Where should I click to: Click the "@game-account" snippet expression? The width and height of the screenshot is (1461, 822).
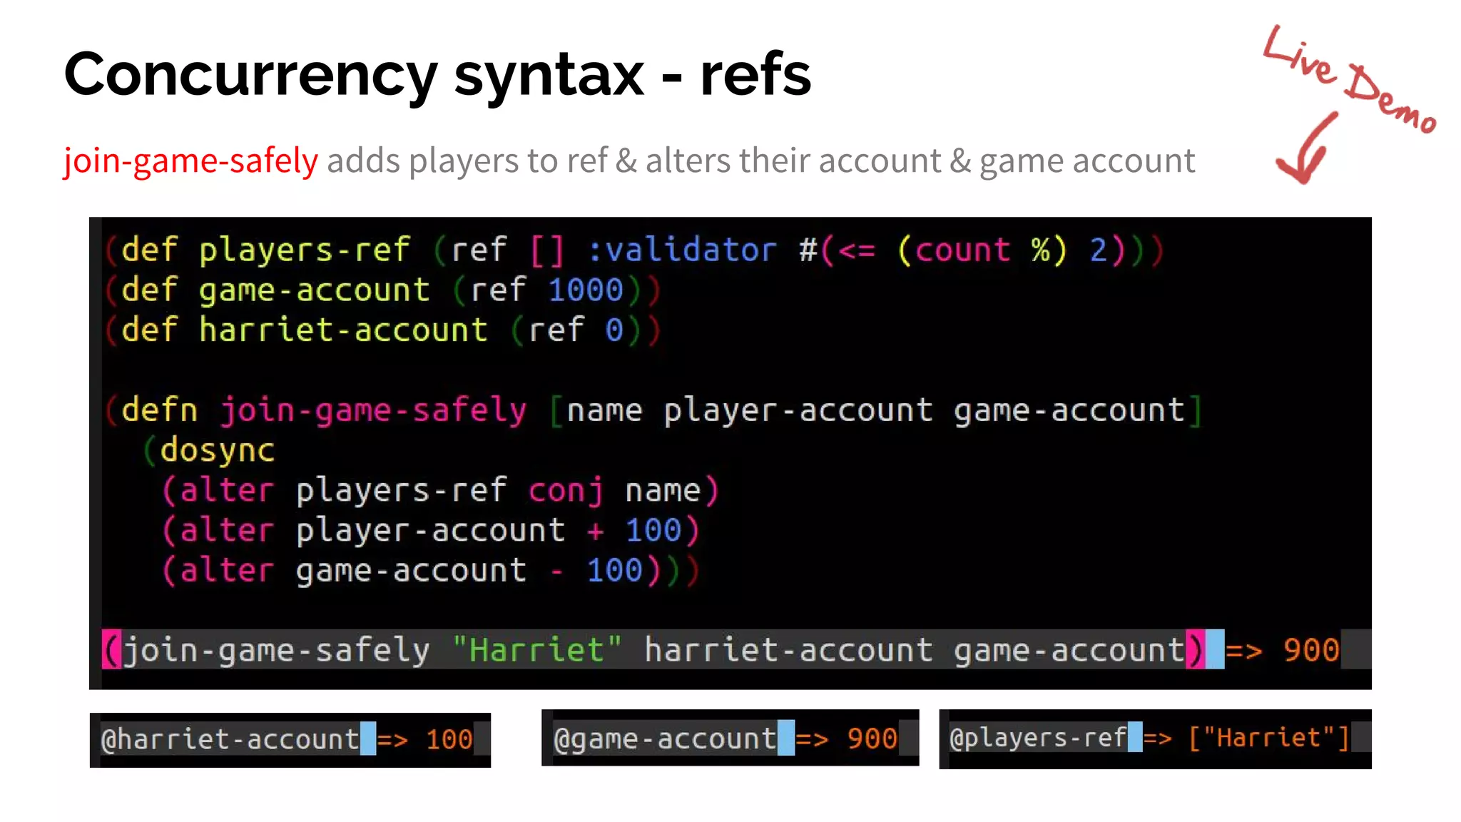(x=665, y=739)
